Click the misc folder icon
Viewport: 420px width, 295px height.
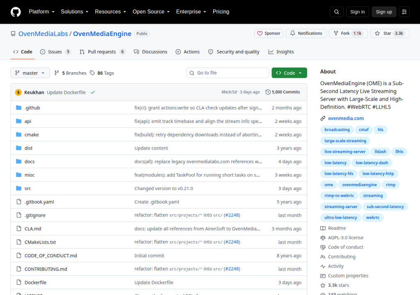(18, 175)
